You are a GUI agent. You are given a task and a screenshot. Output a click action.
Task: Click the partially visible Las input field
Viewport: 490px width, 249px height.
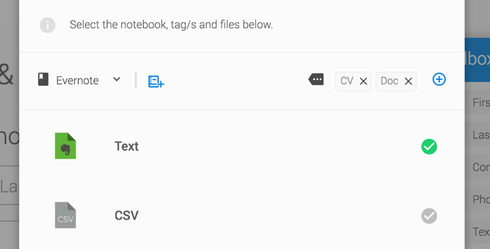[x=10, y=186]
